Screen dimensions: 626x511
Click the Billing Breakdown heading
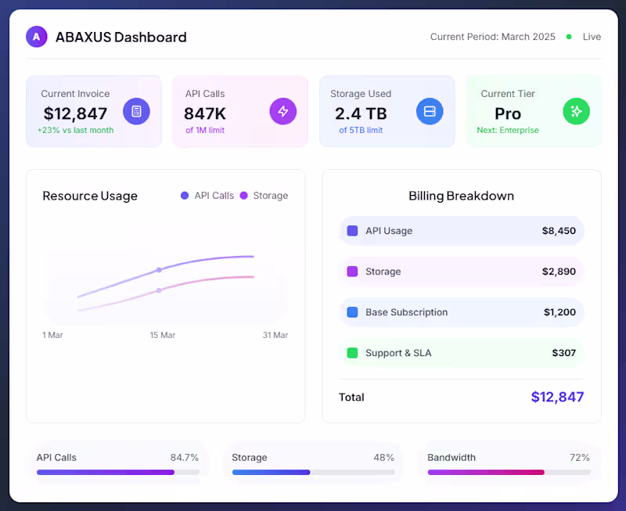[461, 196]
